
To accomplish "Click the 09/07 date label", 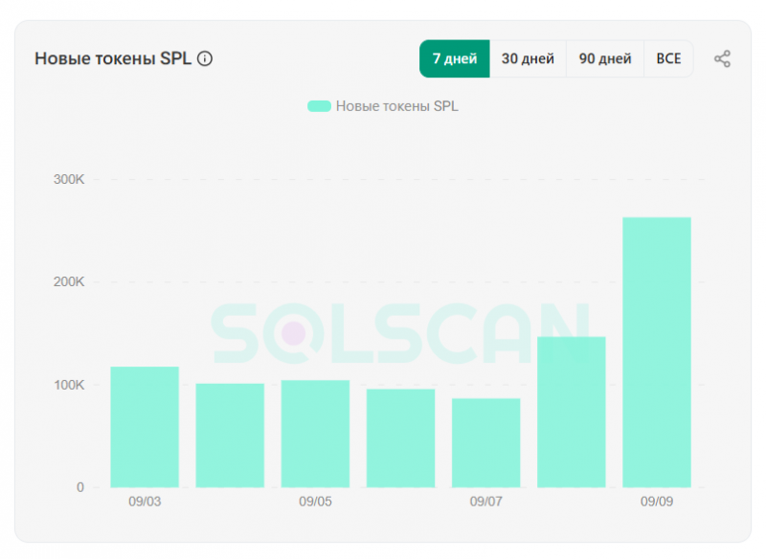I will click(486, 502).
